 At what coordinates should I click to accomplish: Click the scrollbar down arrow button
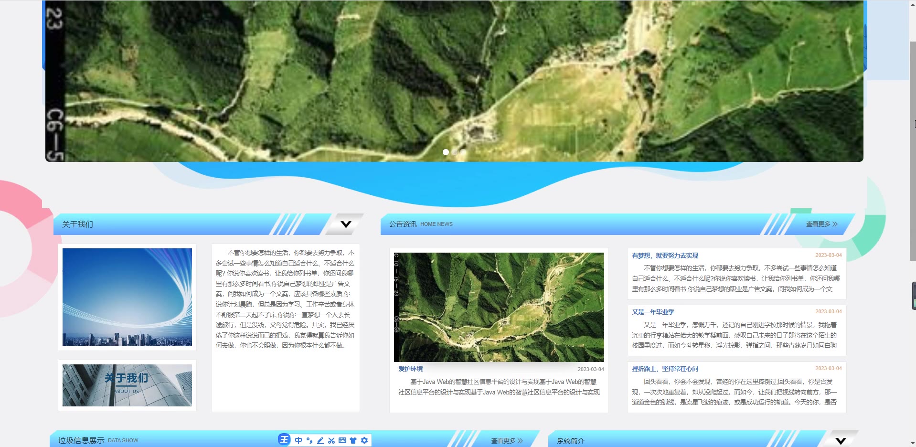(912, 443)
